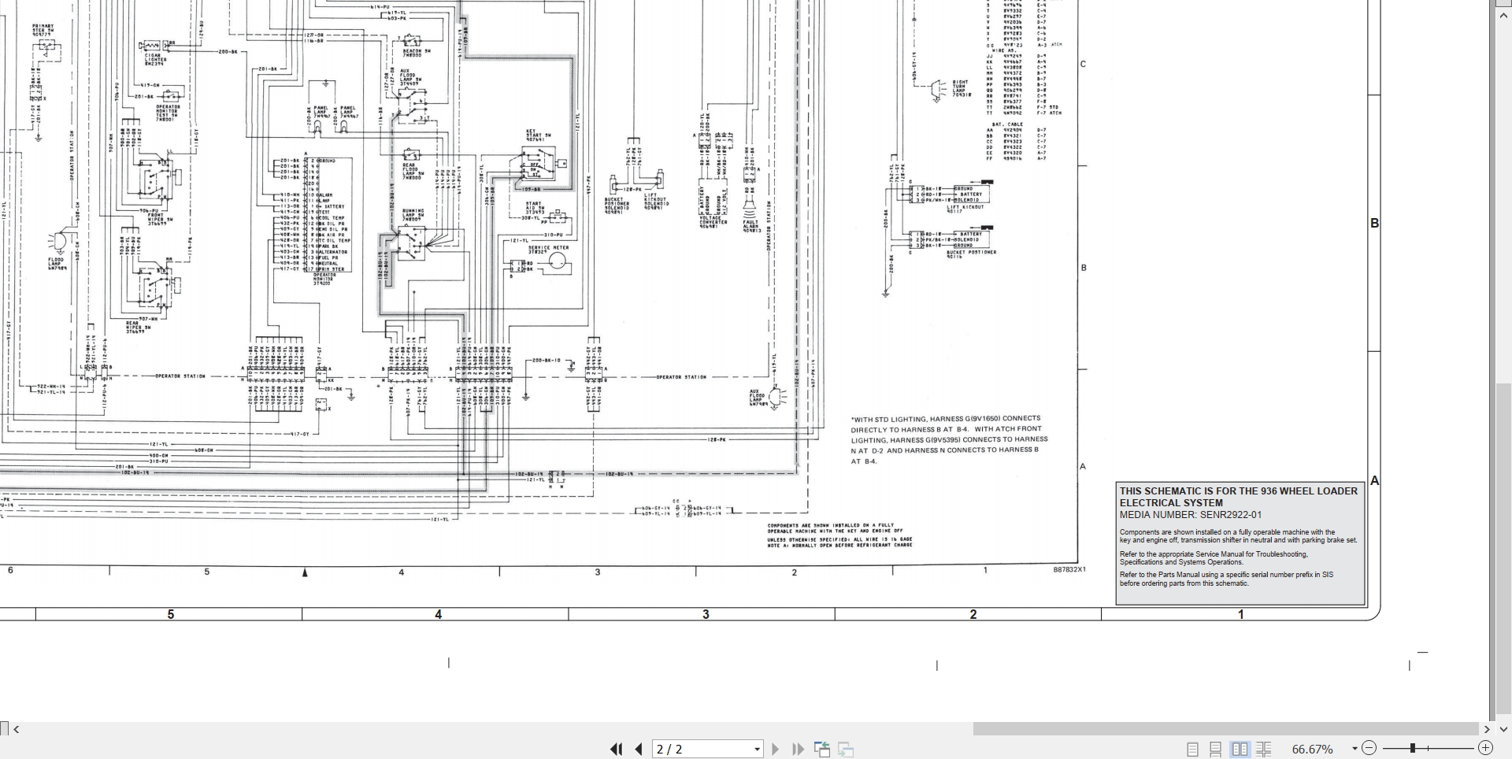Click the horizontal scrollbar right arrow

point(1487,730)
